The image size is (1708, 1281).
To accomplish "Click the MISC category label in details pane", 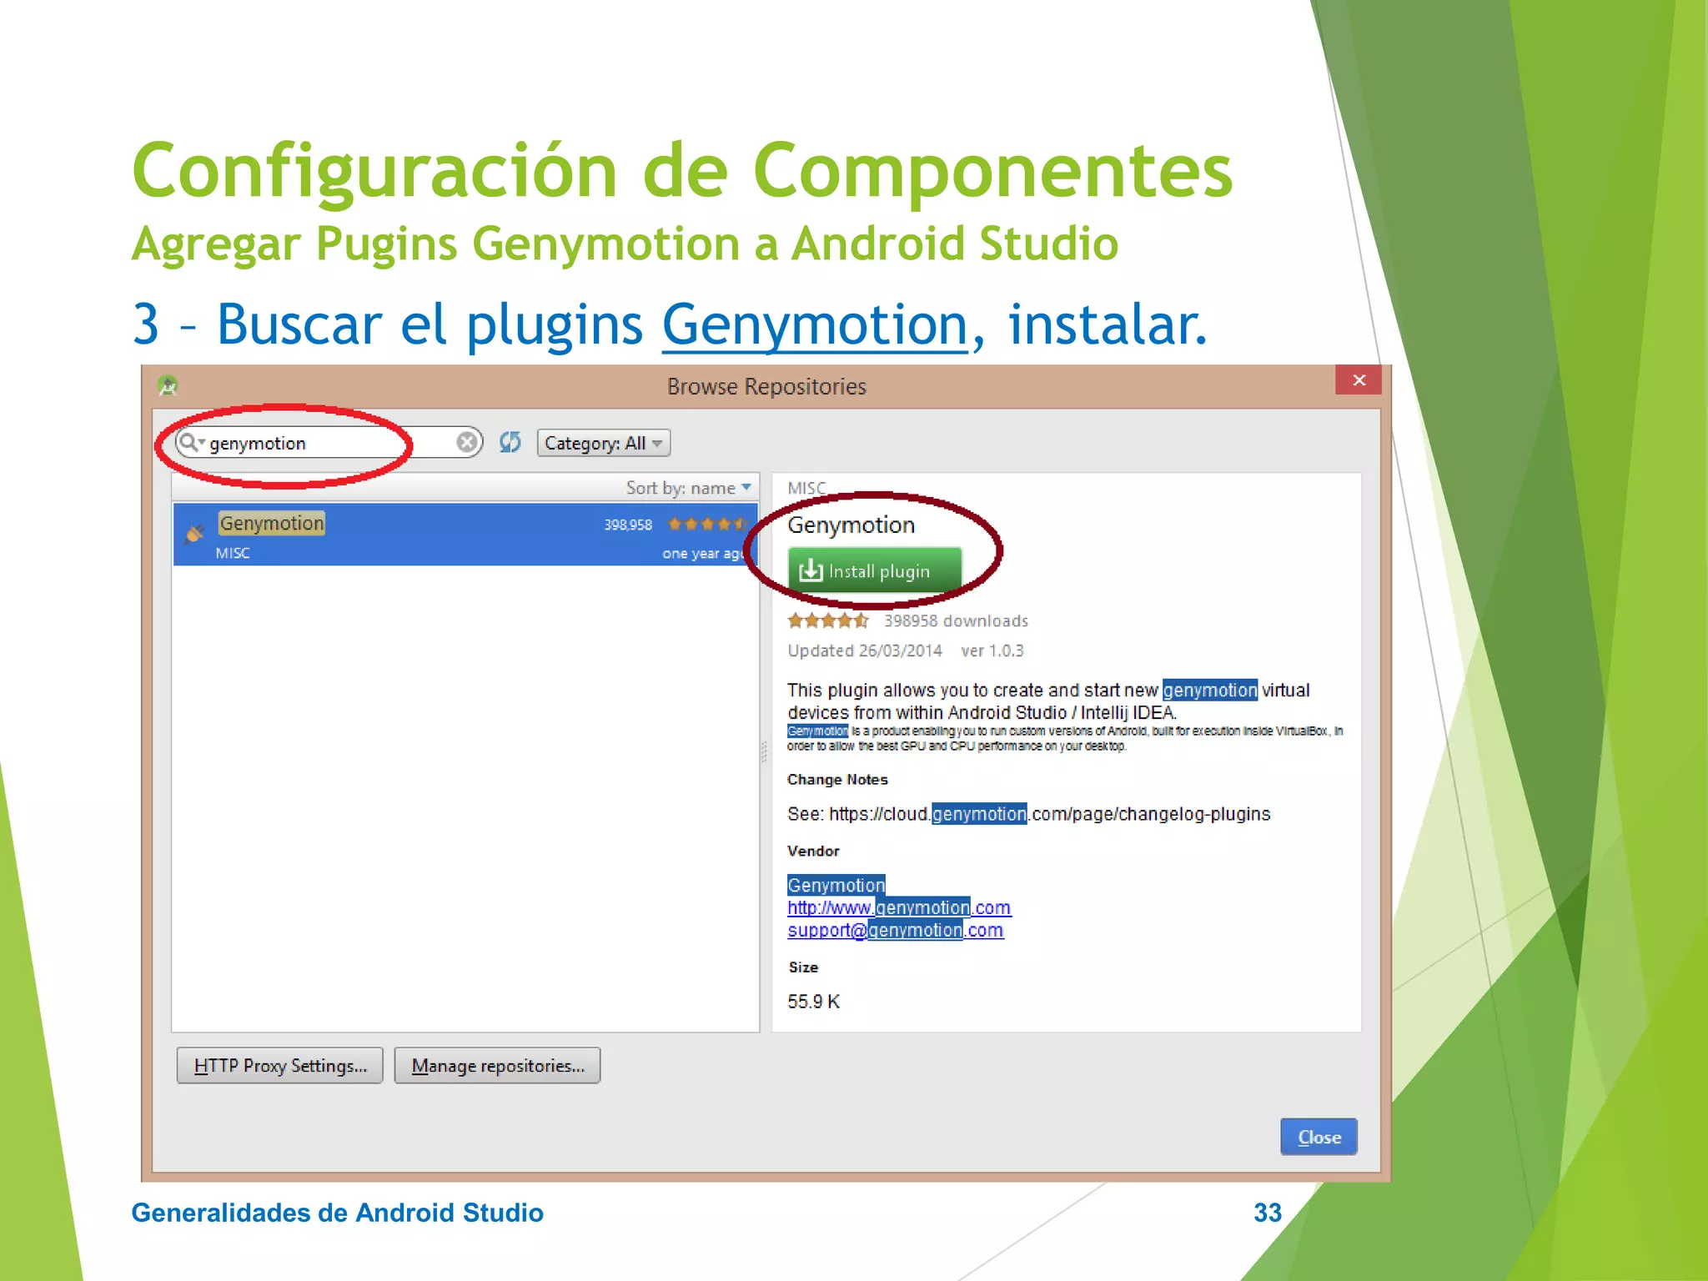I will pyautogui.click(x=806, y=487).
